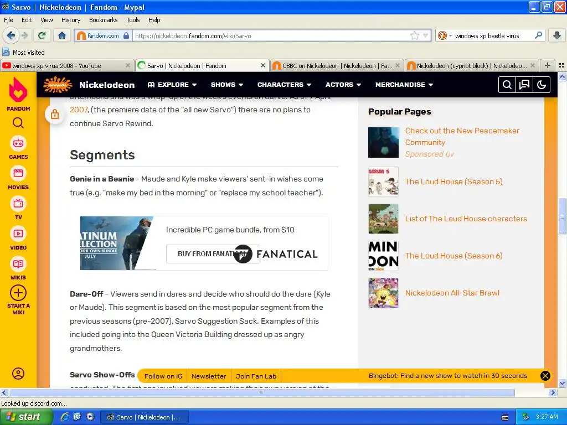This screenshot has width=567, height=425.
Task: Expand the Shows dropdown menu
Action: 226,85
